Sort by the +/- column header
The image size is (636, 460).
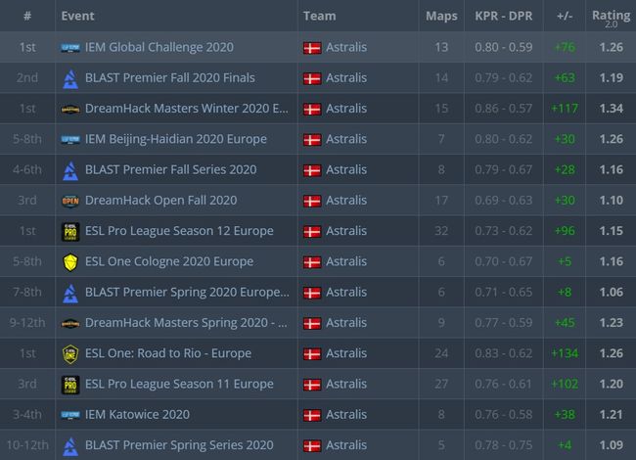click(x=564, y=16)
